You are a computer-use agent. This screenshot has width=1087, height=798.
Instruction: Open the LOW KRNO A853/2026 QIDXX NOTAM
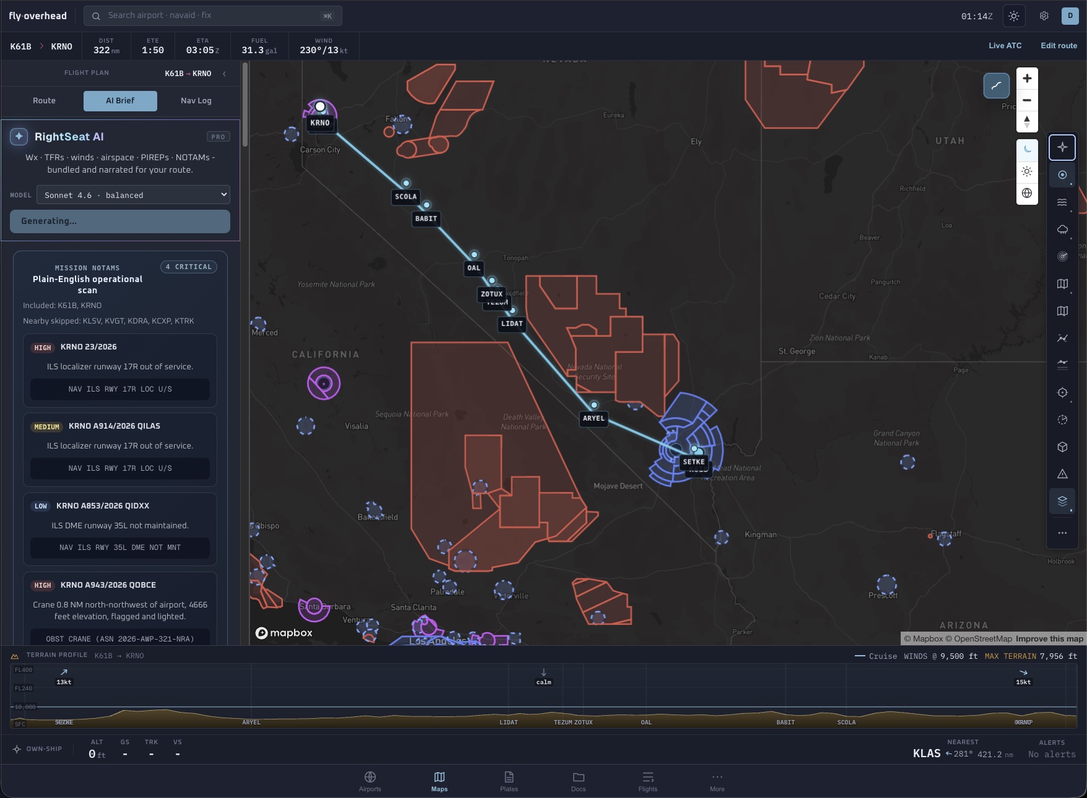tap(120, 530)
